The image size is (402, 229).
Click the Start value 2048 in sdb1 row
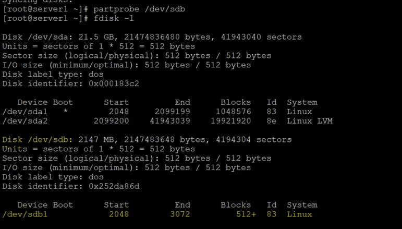tap(119, 214)
